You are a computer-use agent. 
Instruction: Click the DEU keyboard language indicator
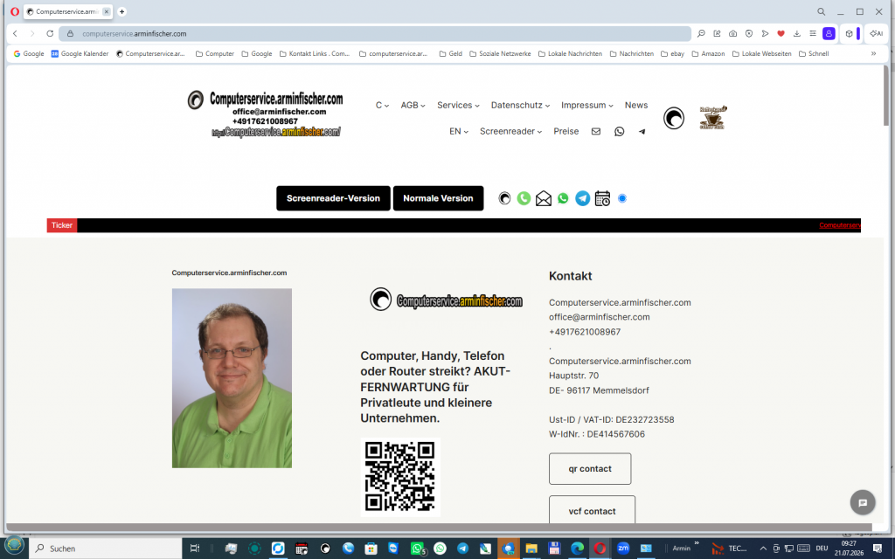click(x=822, y=549)
